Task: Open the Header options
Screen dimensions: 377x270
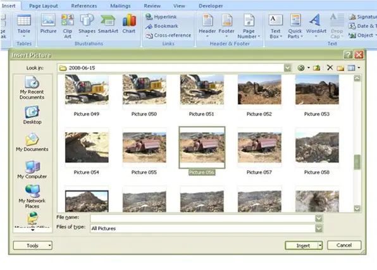Action: pyautogui.click(x=207, y=26)
